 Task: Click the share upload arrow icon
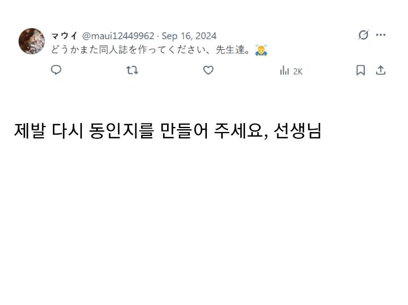pos(381,70)
